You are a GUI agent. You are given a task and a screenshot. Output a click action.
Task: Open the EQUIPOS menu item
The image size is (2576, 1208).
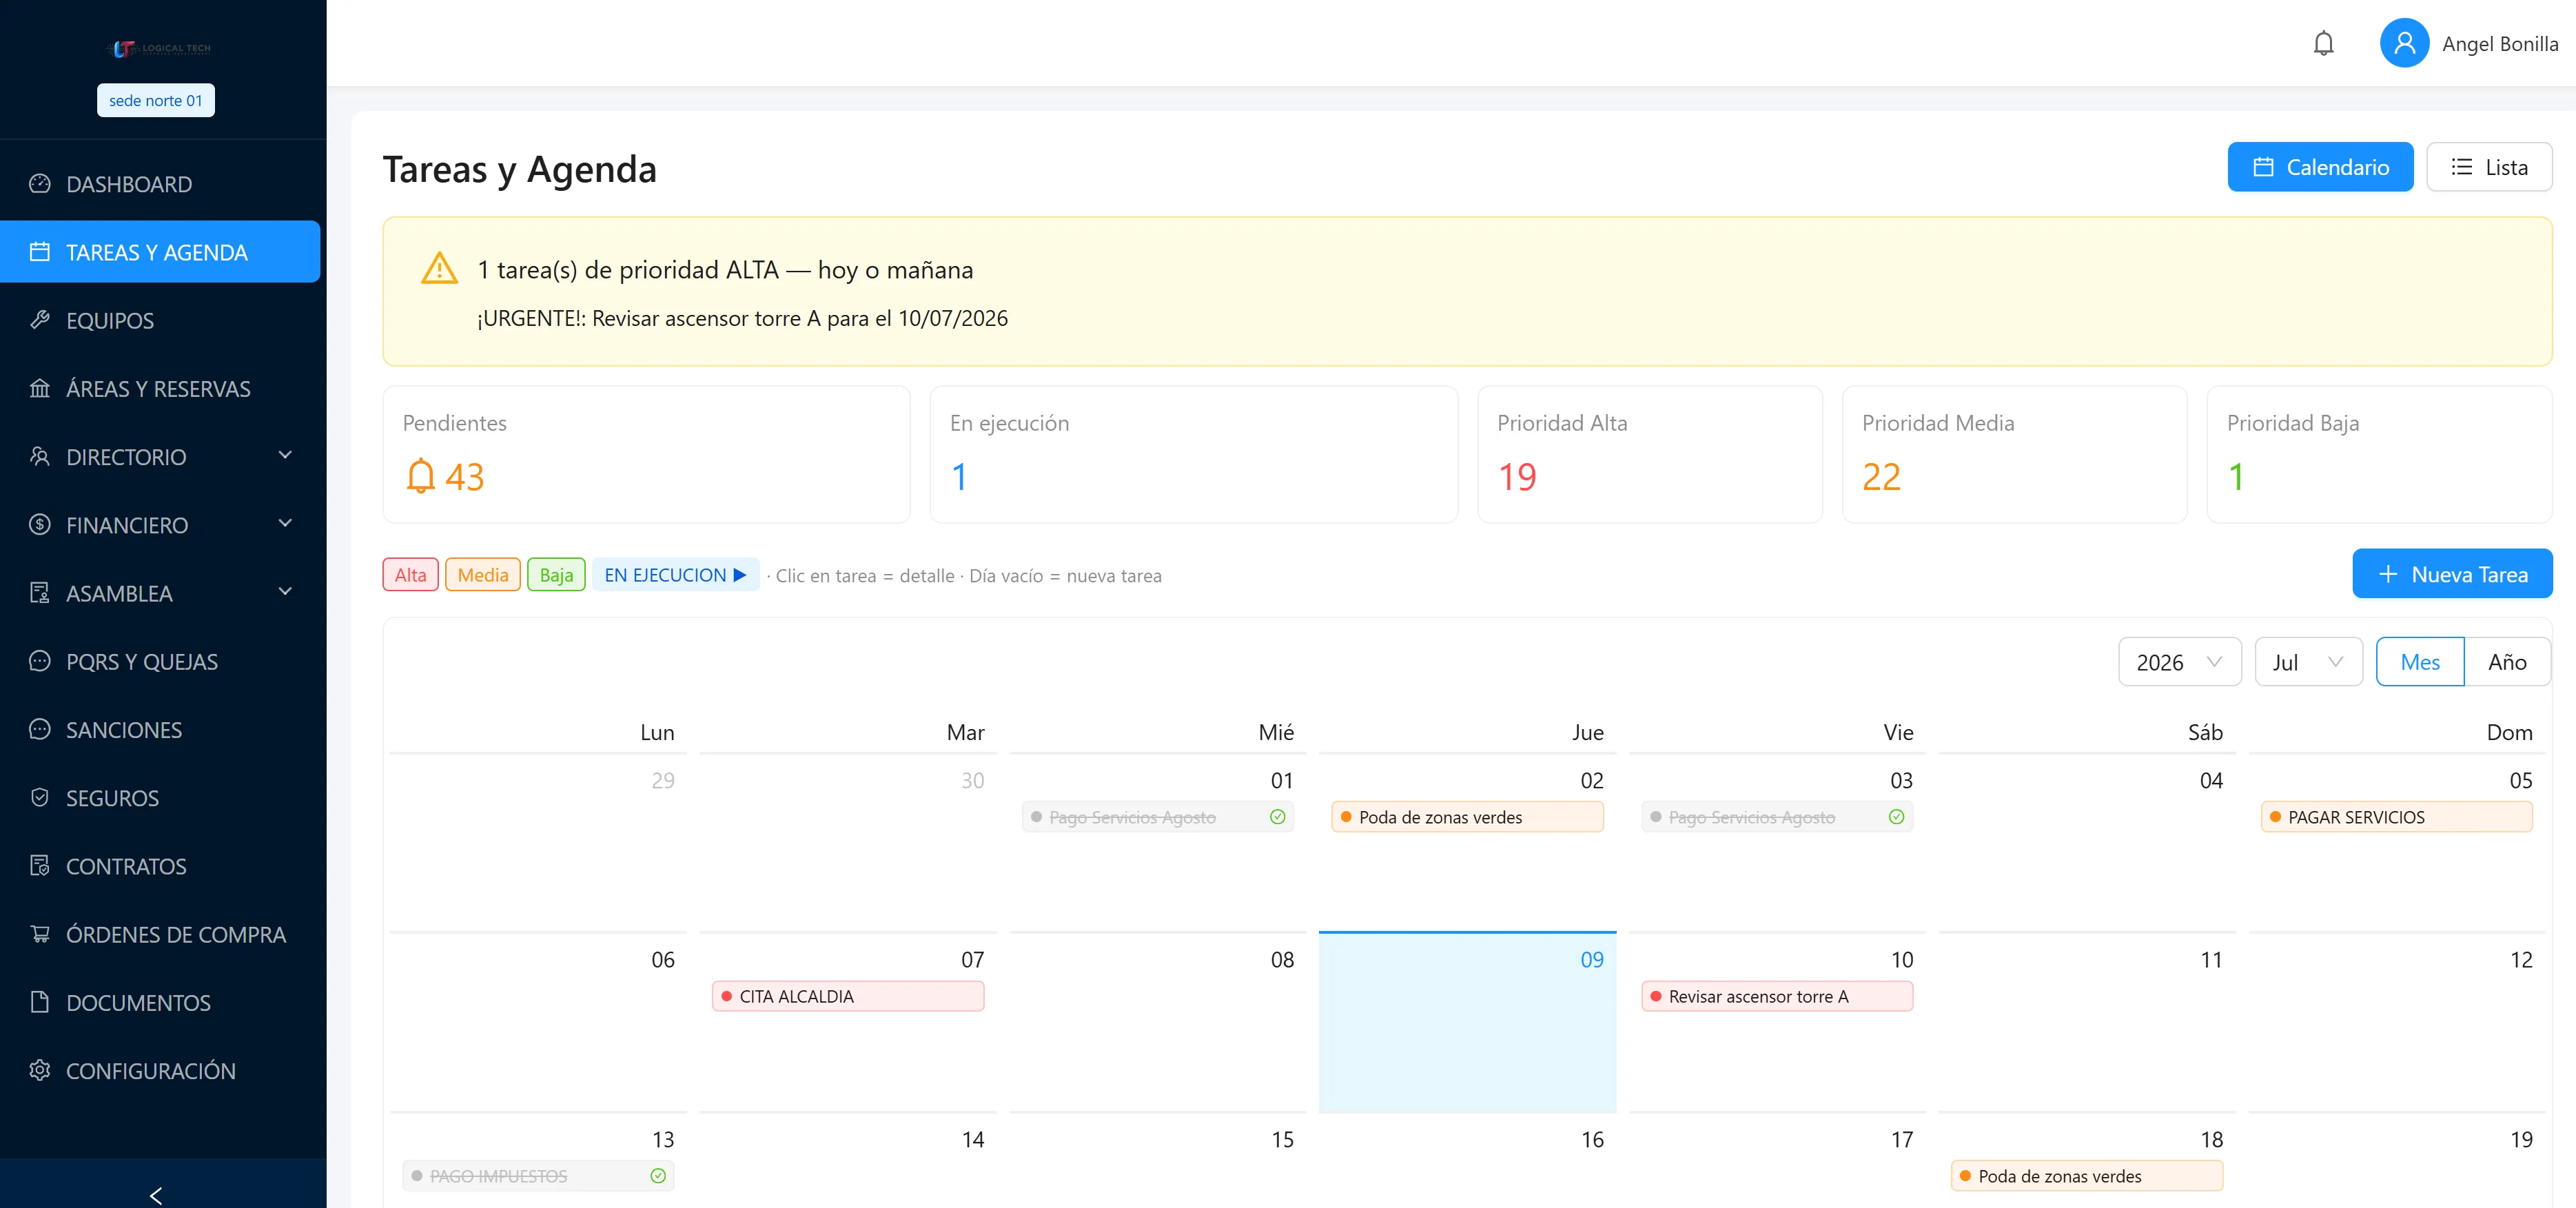[x=160, y=320]
